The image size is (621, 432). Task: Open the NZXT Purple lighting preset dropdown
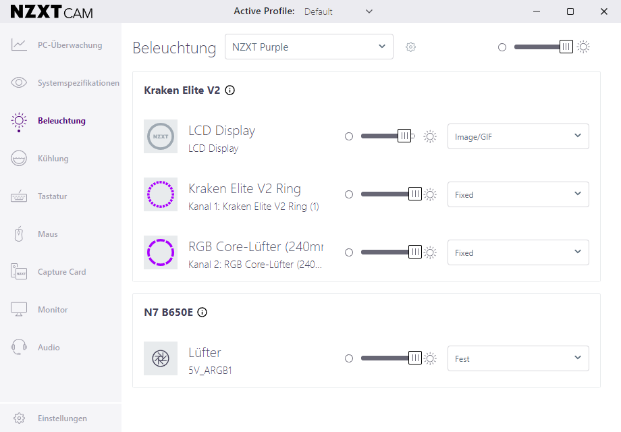tap(308, 47)
